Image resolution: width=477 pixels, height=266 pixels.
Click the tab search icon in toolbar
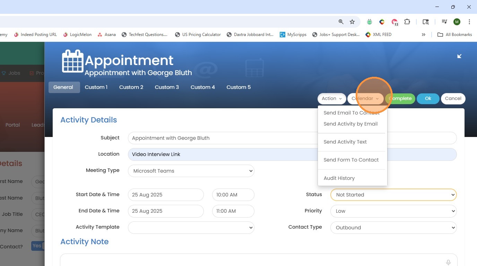click(426, 22)
